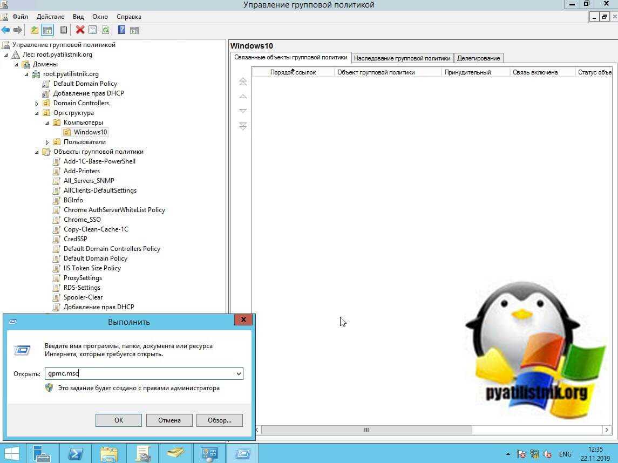Click the red Delete icon in toolbar
618x463 pixels.
80,30
